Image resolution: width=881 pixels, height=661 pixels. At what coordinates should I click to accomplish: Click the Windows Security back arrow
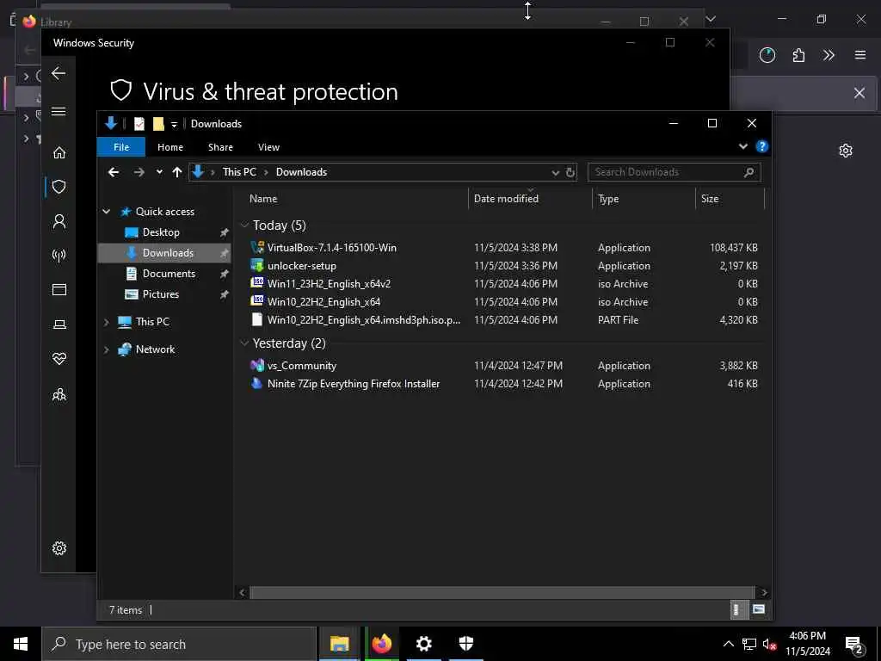(x=59, y=73)
